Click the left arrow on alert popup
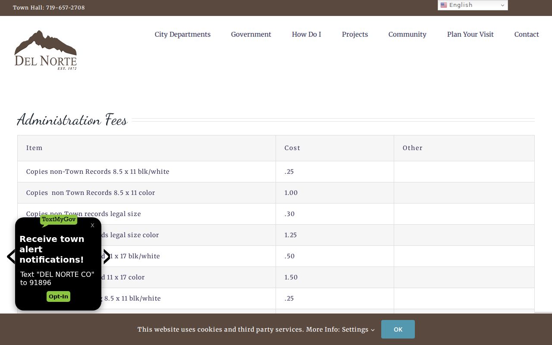Viewport: 552px width, 345px height. point(11,257)
